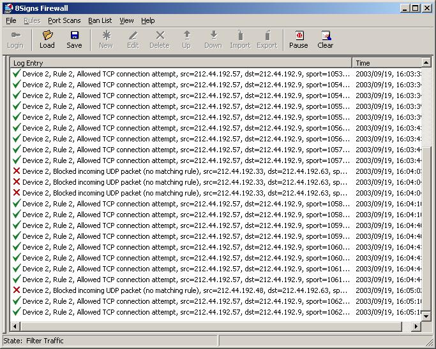This screenshot has height=349, width=436.
Task: Open the Ban List menu
Action: pos(100,20)
